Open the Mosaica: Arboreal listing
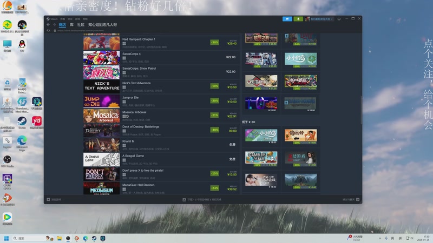The height and width of the screenshot is (243, 433). pos(161,116)
